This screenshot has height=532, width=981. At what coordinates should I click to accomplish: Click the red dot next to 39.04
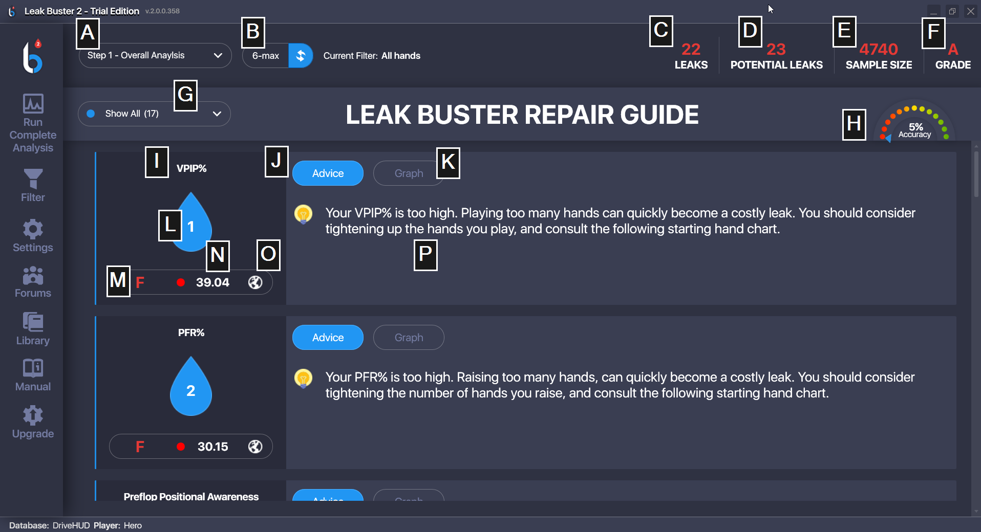(181, 282)
